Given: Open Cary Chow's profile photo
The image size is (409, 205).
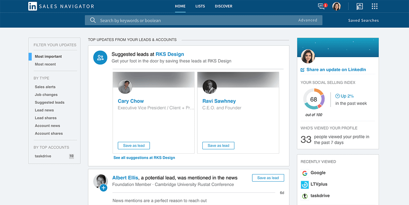Looking at the screenshot, I should click(125, 87).
